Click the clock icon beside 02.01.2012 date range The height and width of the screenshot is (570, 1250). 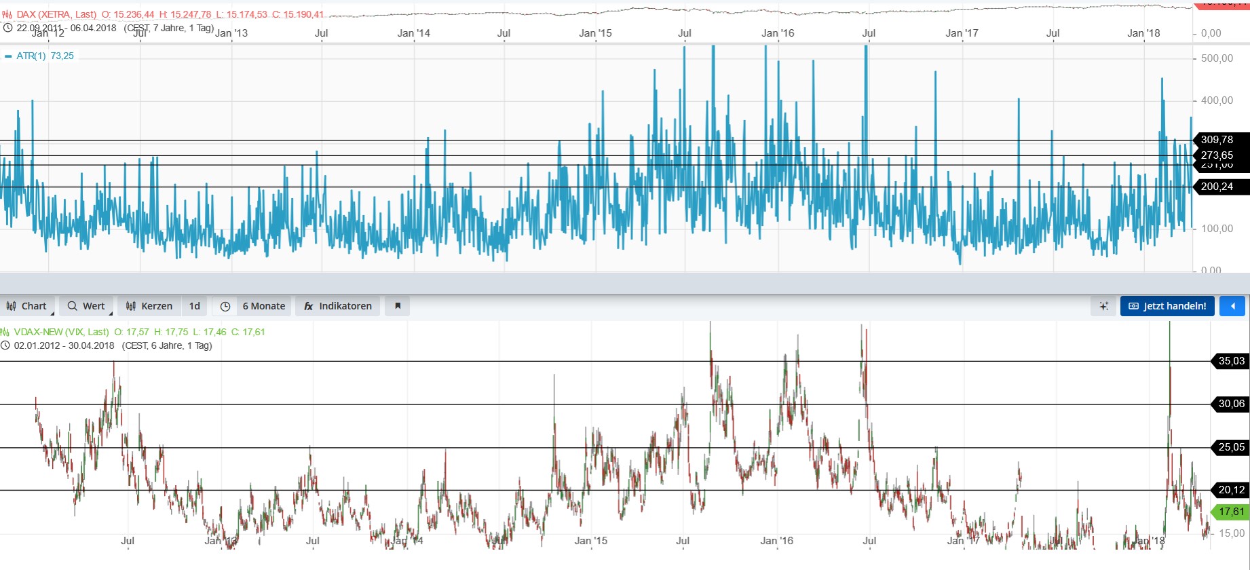pos(5,345)
